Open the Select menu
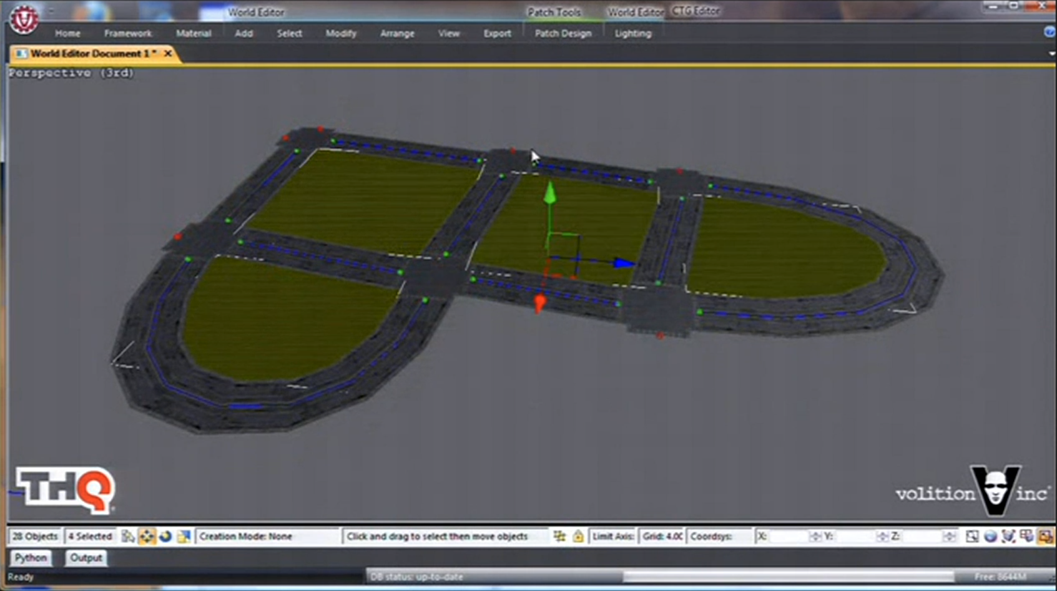The width and height of the screenshot is (1057, 591). [289, 34]
